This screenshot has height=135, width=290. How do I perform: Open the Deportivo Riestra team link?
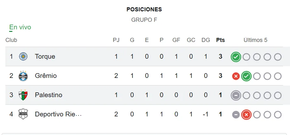(58, 114)
